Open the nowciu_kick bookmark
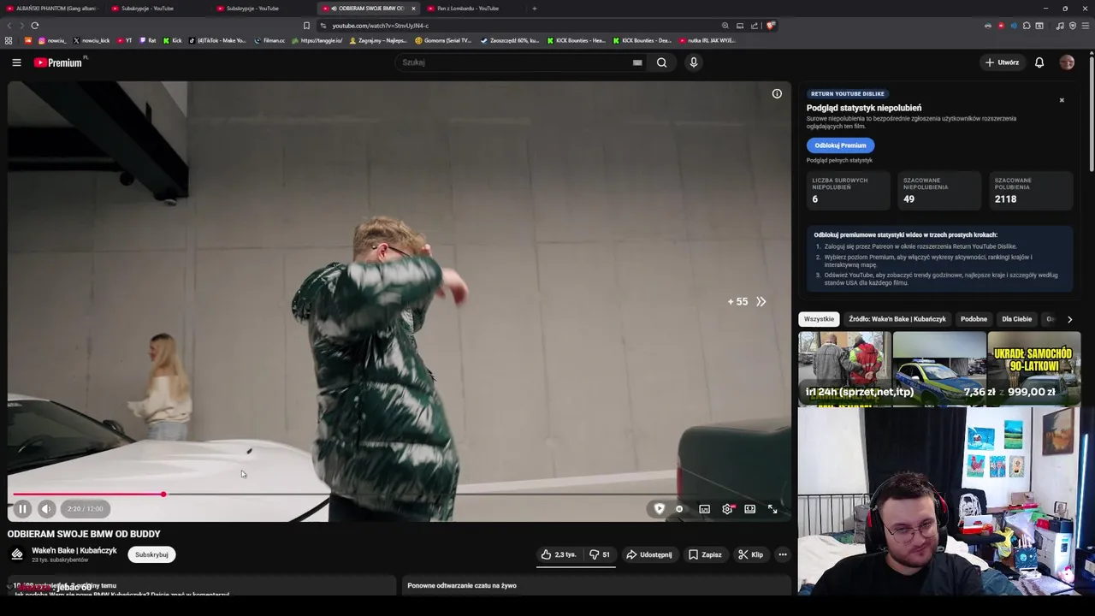 point(92,40)
